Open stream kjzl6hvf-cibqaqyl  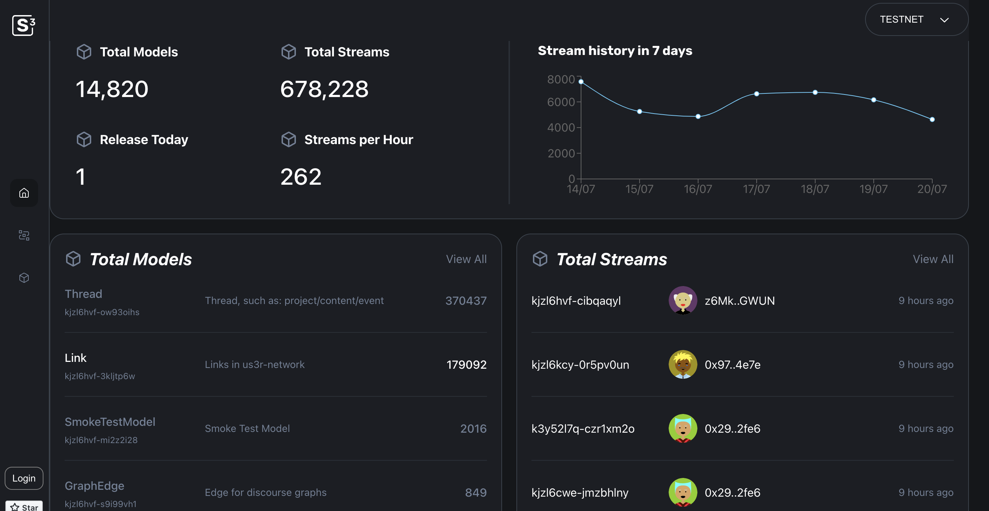click(576, 300)
